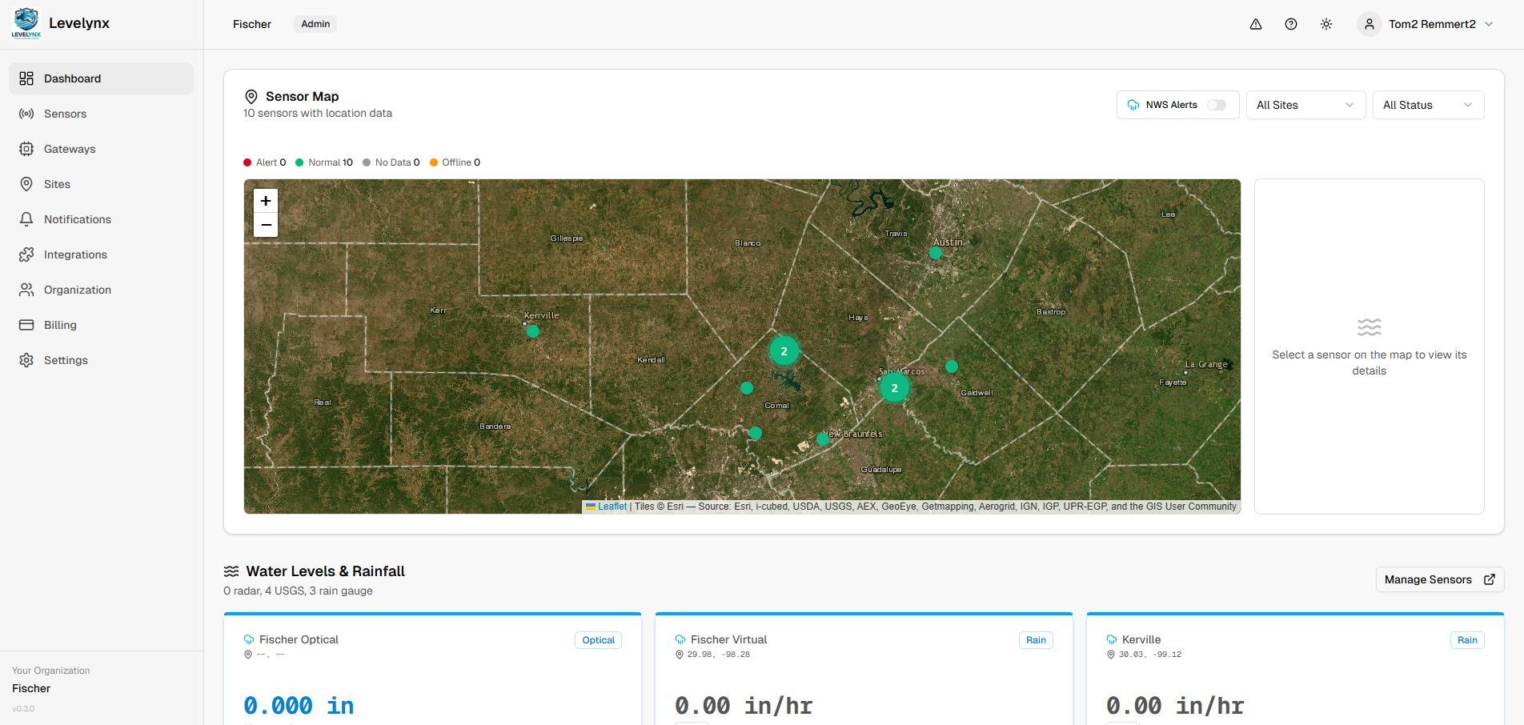
Task: Click the version v0.3.0 label
Action: [x=23, y=708]
